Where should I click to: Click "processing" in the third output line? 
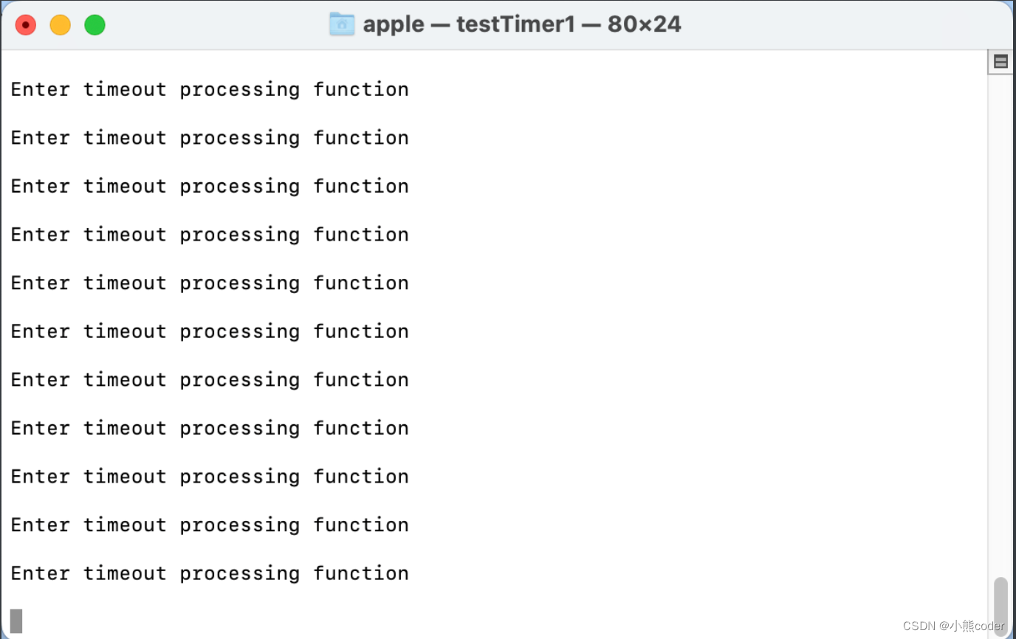239,187
